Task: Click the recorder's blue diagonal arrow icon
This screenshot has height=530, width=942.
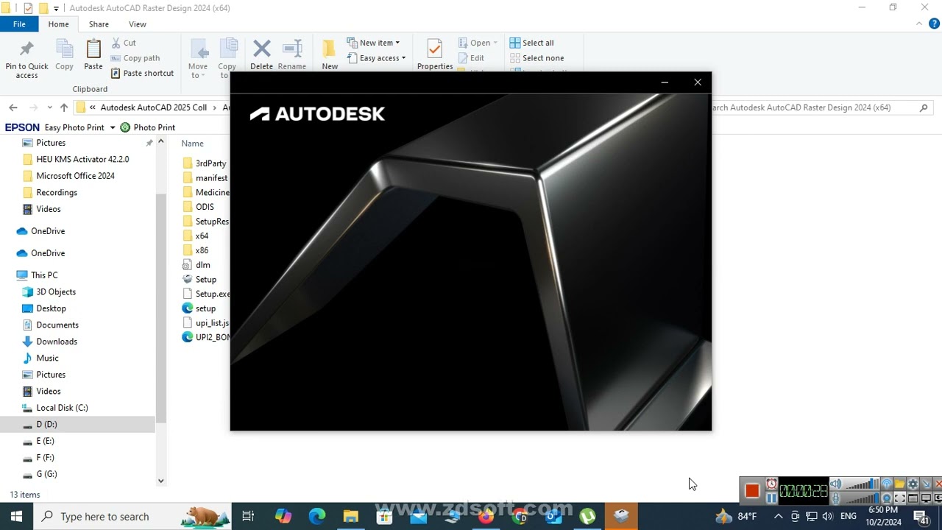Action: [x=926, y=484]
